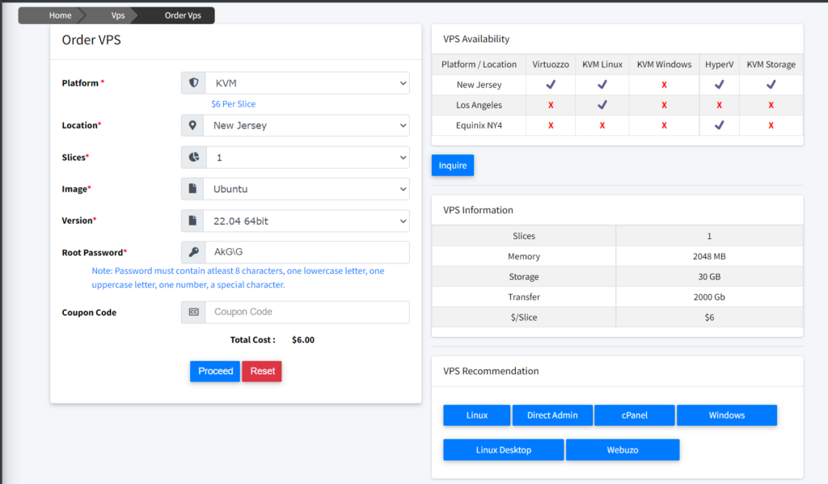
Task: Click inside the Coupon Code field
Action: click(307, 312)
